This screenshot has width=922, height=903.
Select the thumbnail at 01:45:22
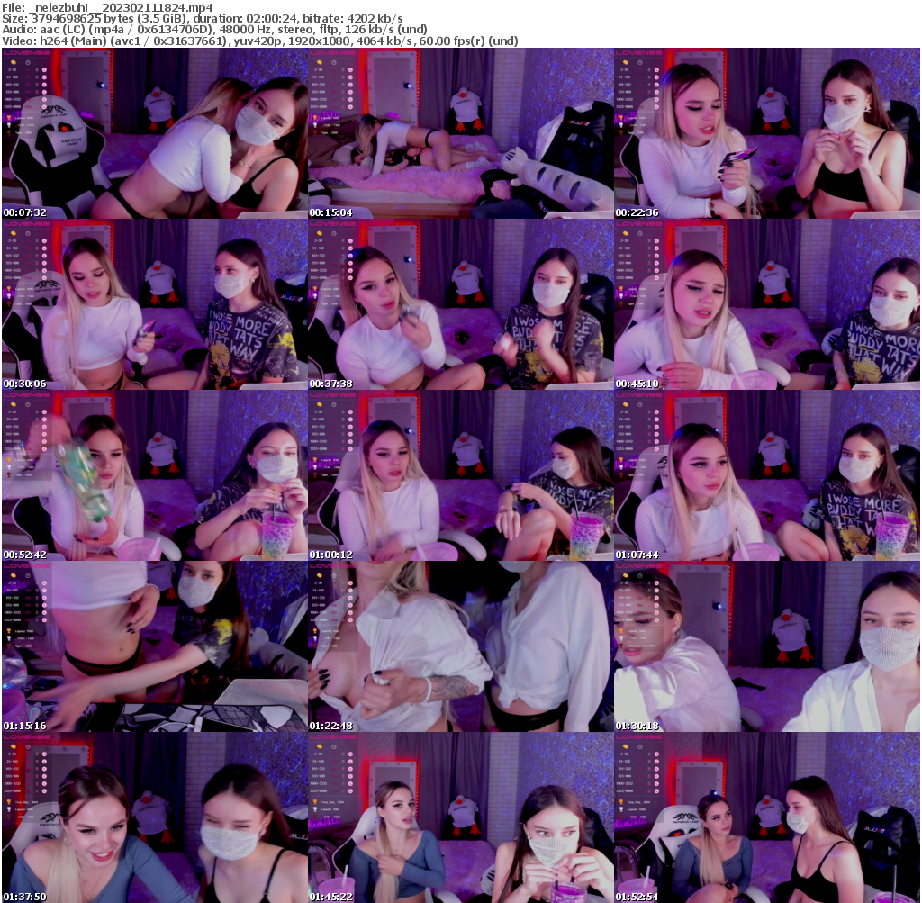(x=460, y=817)
